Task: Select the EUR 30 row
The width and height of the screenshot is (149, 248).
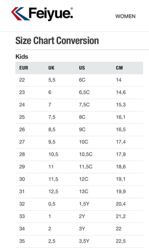Action: point(79,179)
